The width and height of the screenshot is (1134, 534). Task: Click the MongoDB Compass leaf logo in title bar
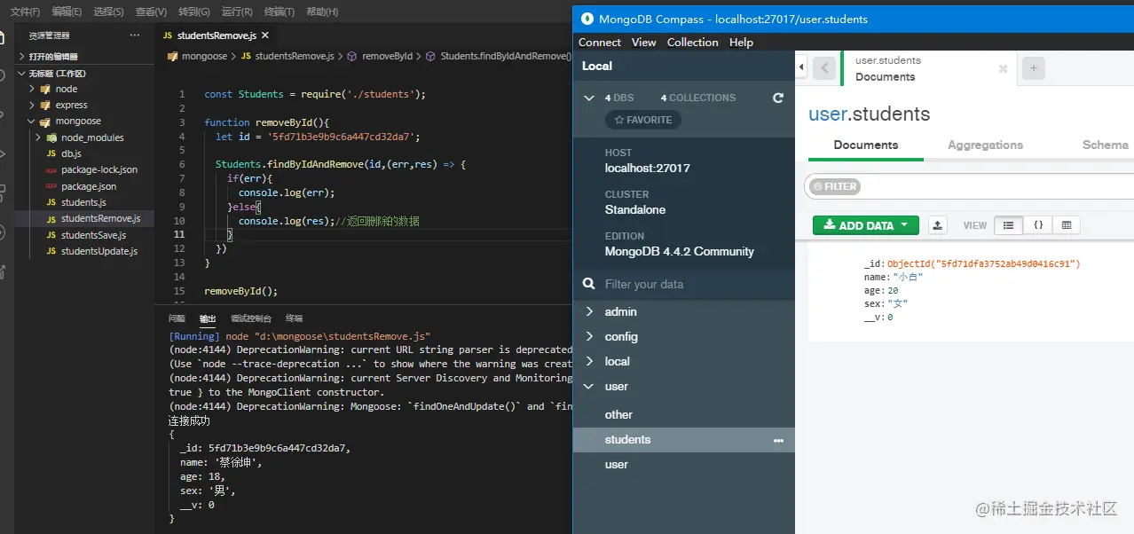tap(587, 19)
